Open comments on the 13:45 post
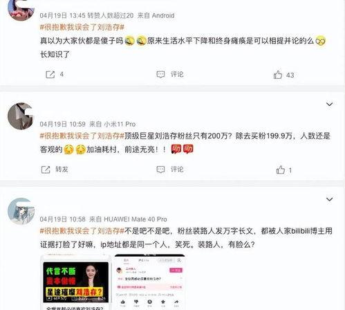The width and height of the screenshot is (345, 310). point(170,74)
